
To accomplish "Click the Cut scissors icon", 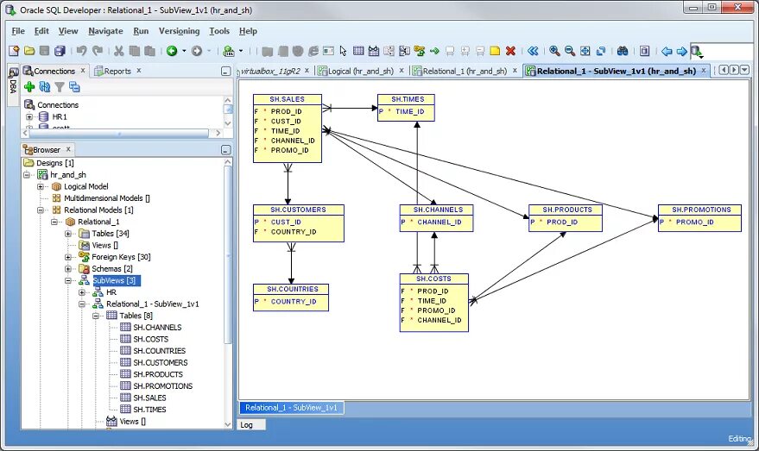I will [x=118, y=51].
